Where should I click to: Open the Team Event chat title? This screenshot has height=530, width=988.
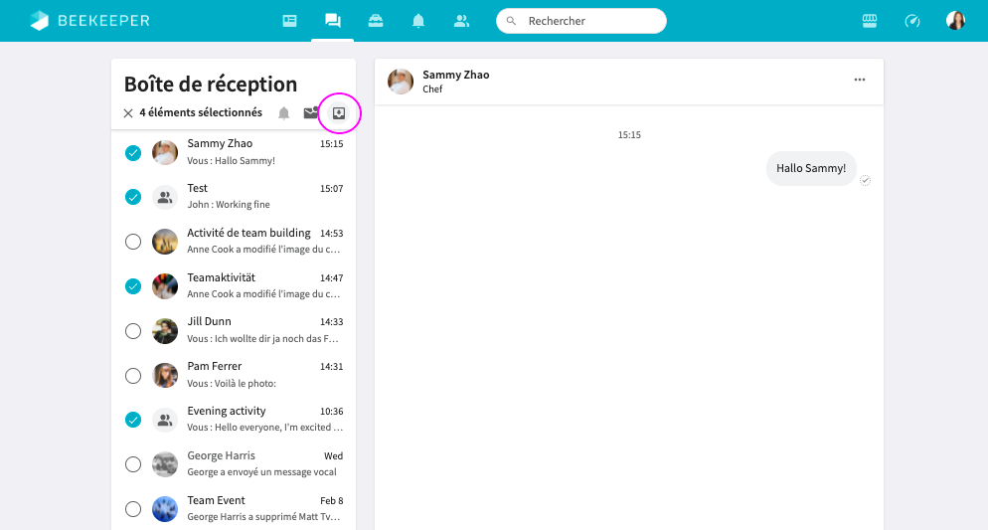click(216, 500)
